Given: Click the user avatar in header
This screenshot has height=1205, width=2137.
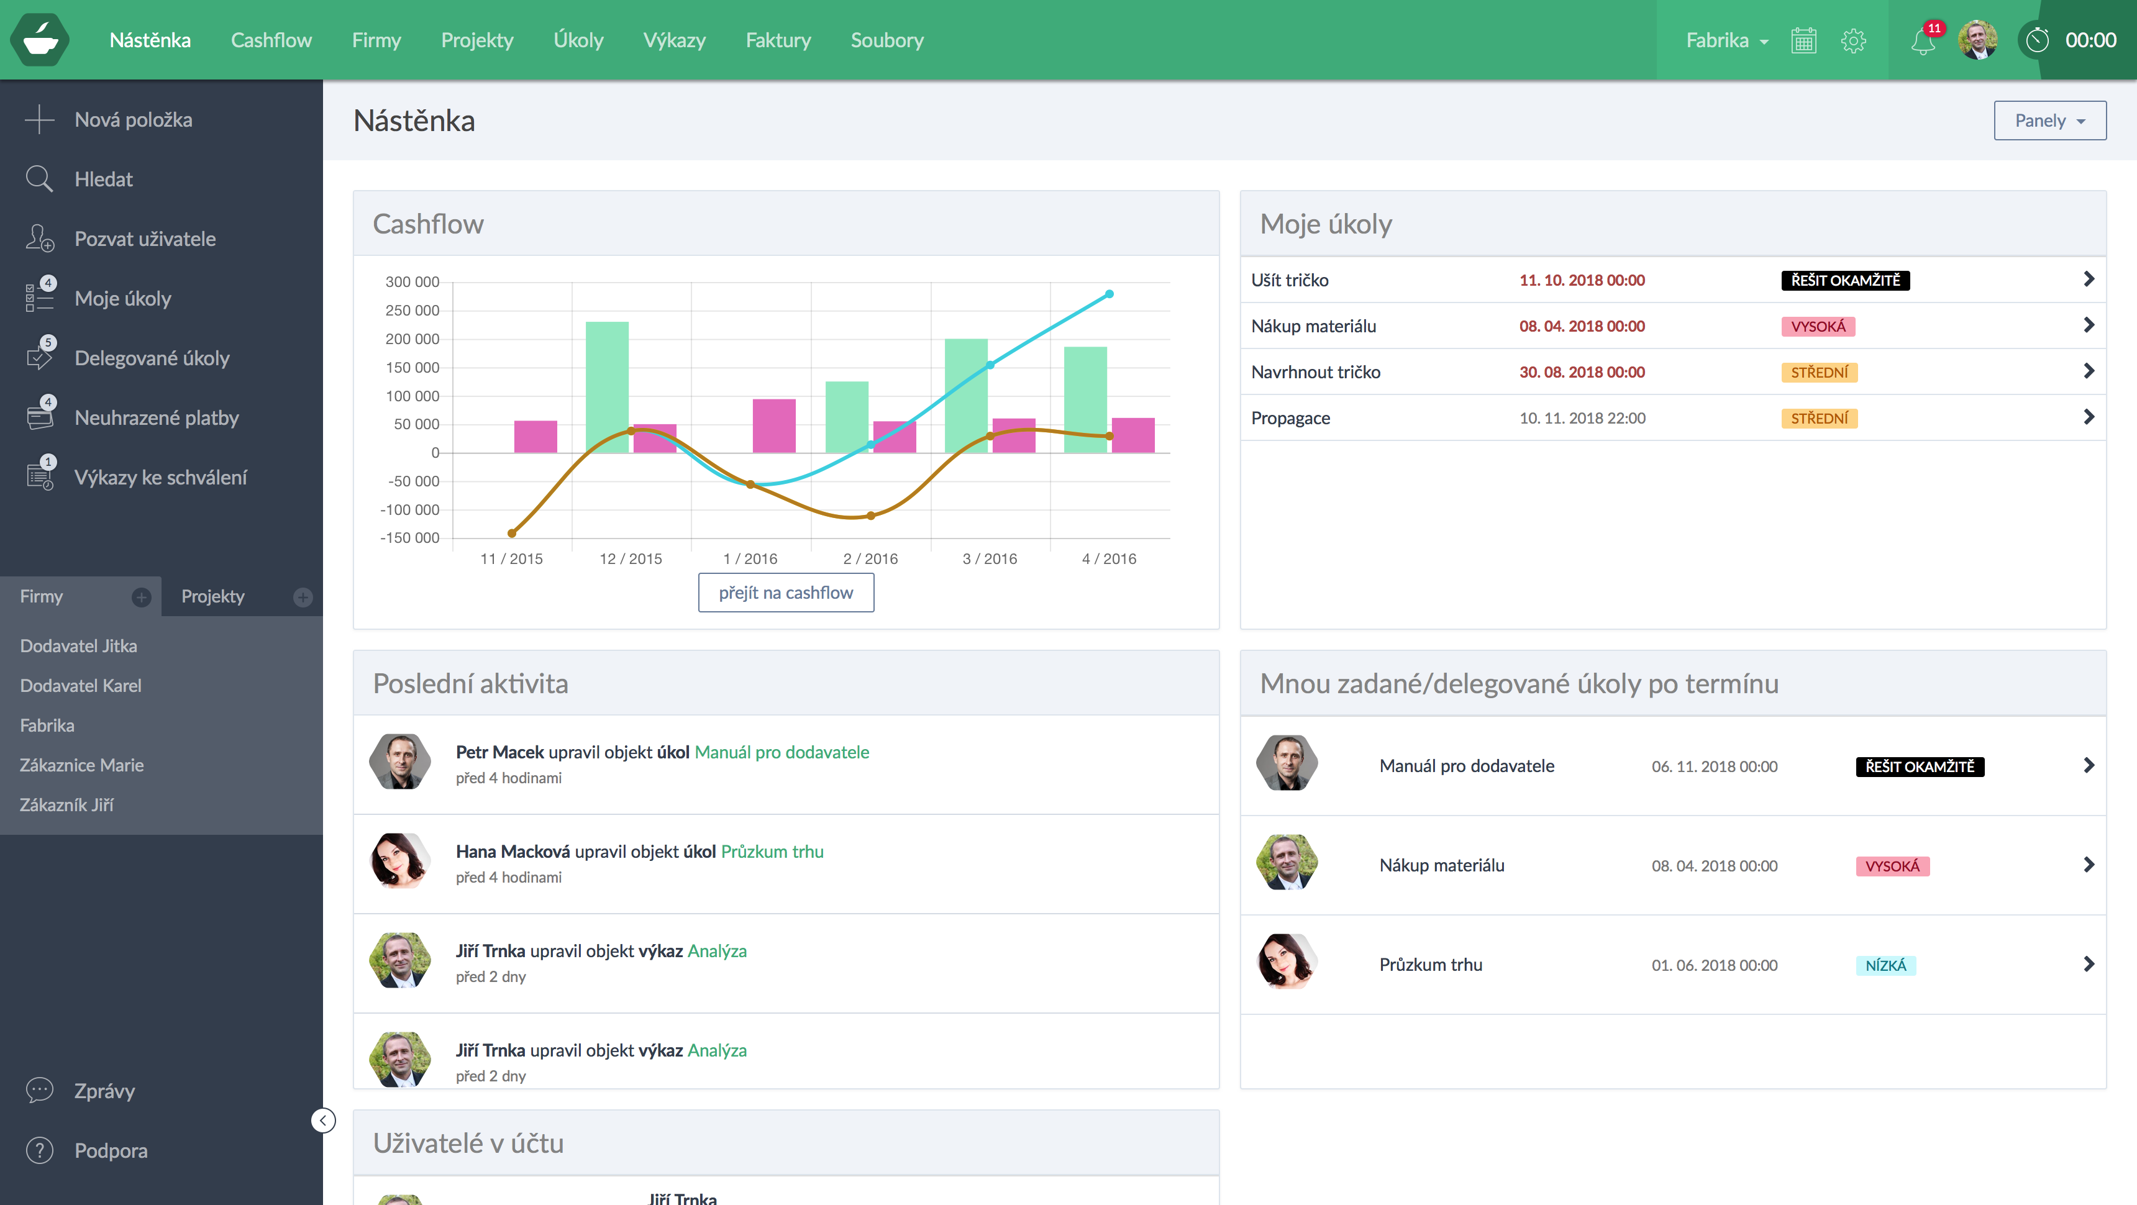Looking at the screenshot, I should tap(1978, 40).
